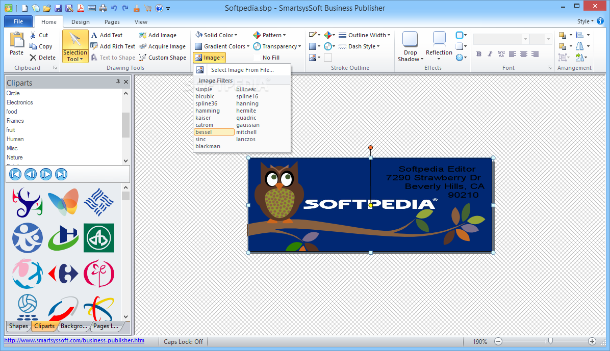The width and height of the screenshot is (610, 351).
Task: Select the Electronics clipart category
Action: (x=19, y=102)
